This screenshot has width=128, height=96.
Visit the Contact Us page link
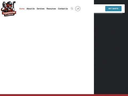(63, 9)
